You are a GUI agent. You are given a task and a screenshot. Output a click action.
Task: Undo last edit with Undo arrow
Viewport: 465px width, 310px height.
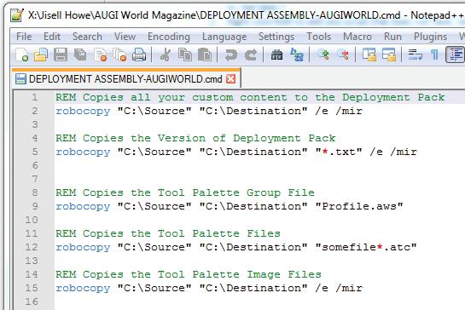tap(230, 55)
